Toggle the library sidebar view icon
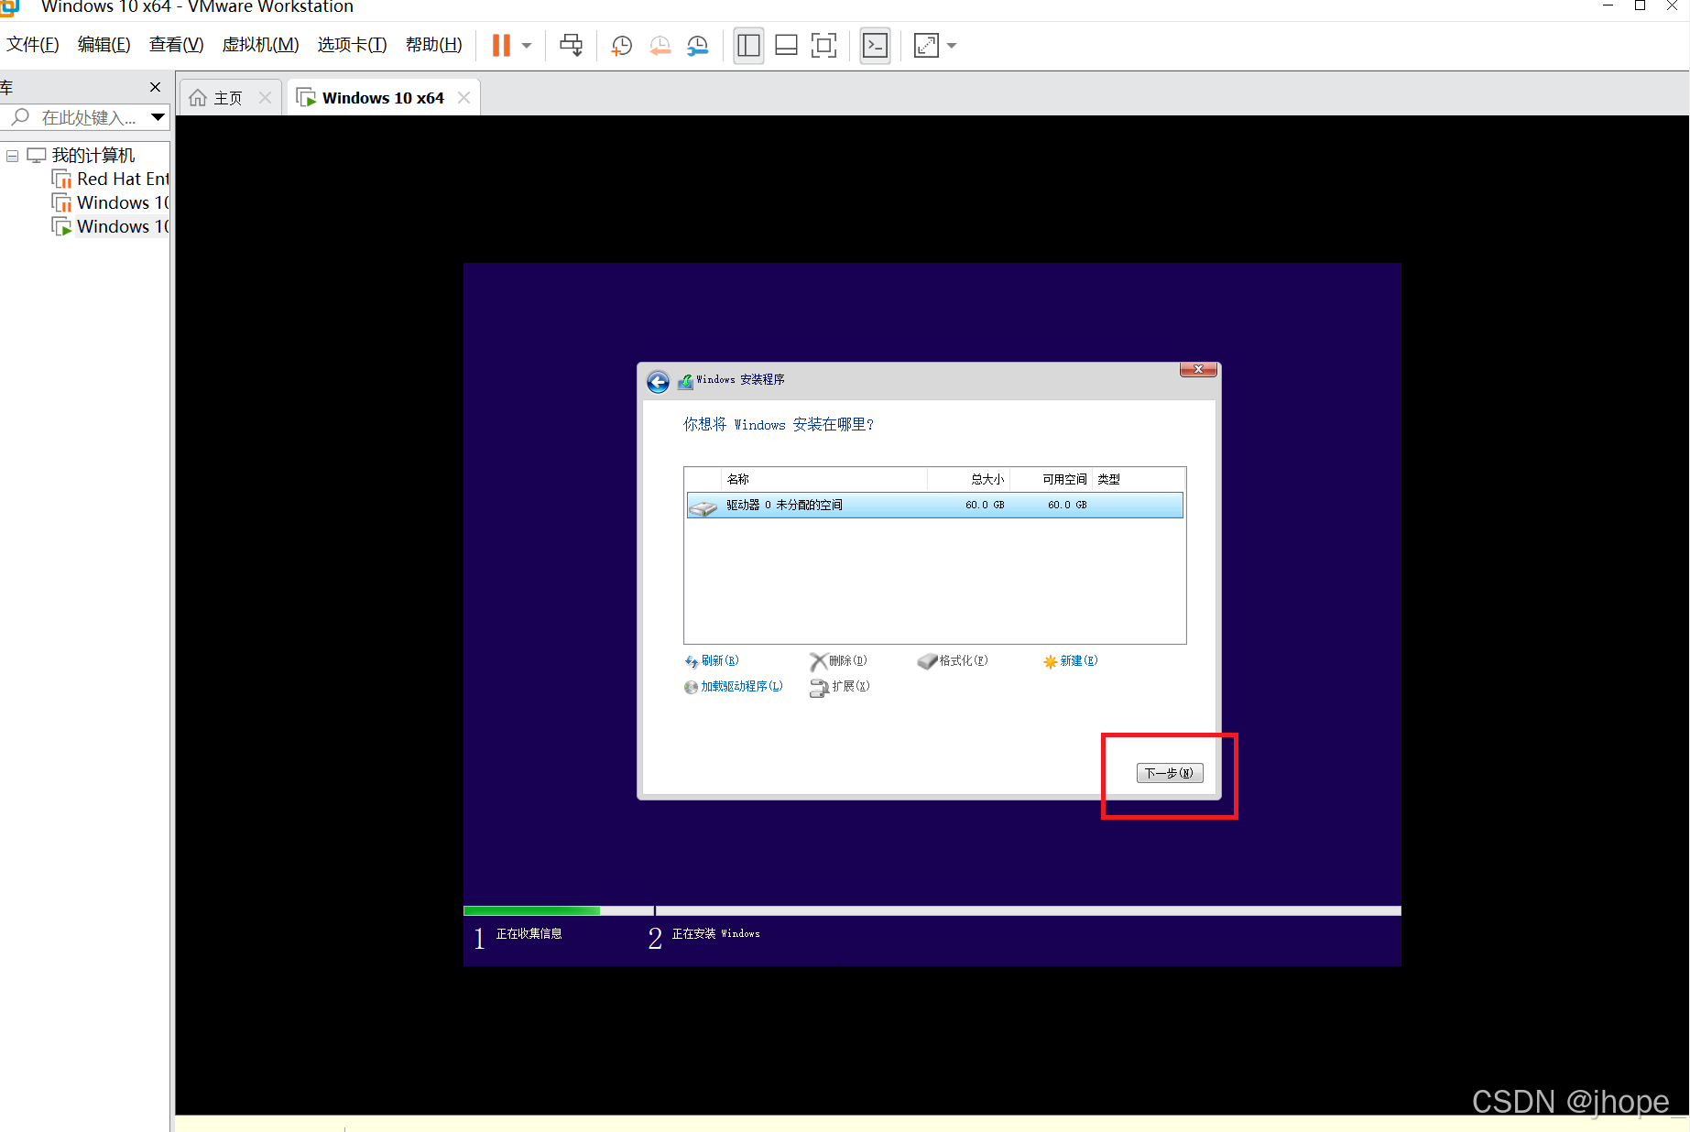The image size is (1690, 1132). pyautogui.click(x=748, y=46)
